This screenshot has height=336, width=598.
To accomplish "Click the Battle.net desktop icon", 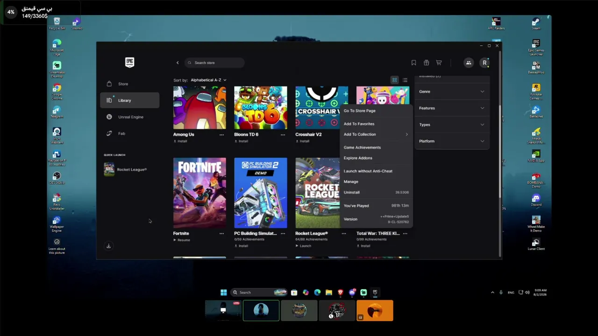I will pyautogui.click(x=536, y=112).
